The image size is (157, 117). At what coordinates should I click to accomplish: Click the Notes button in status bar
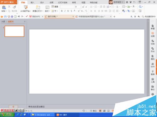(93, 111)
